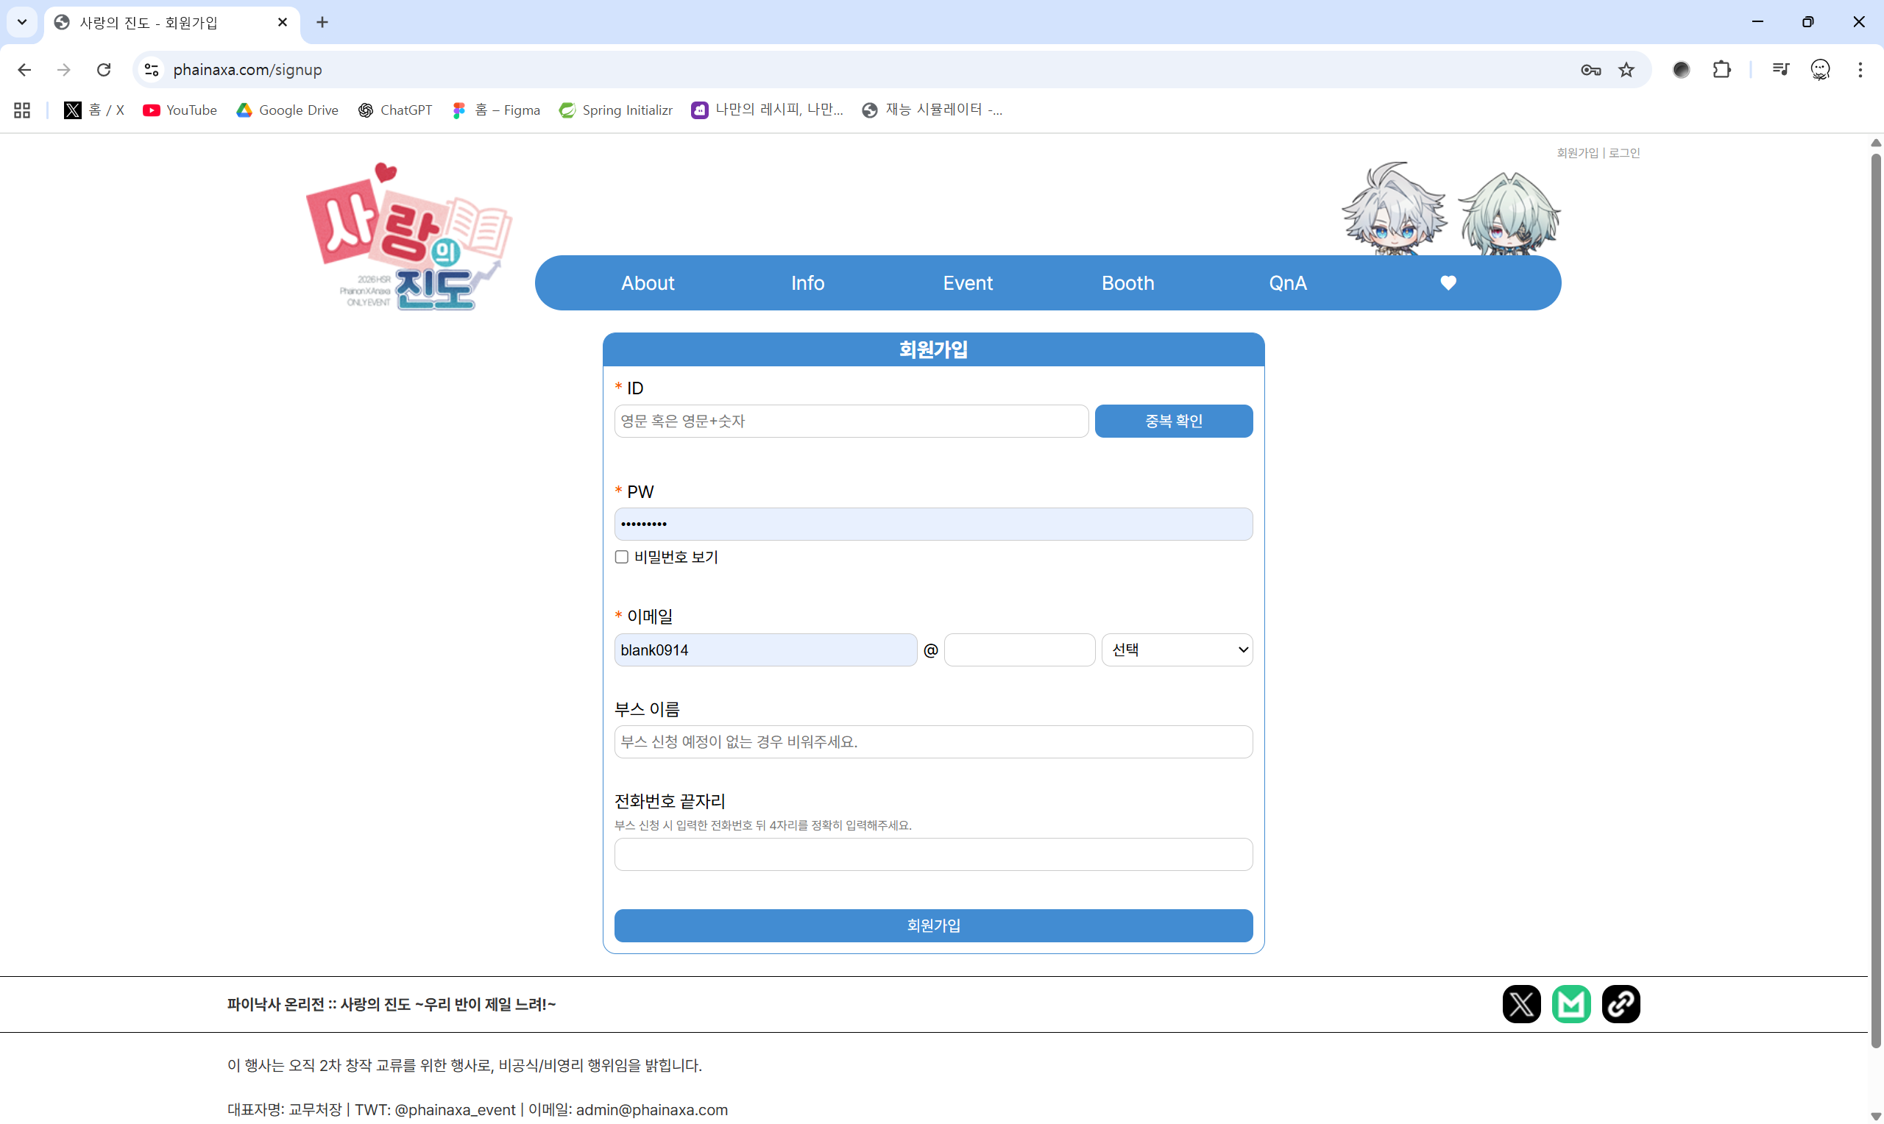
Task: Open the browser extensions puzzle icon
Action: click(x=1721, y=70)
